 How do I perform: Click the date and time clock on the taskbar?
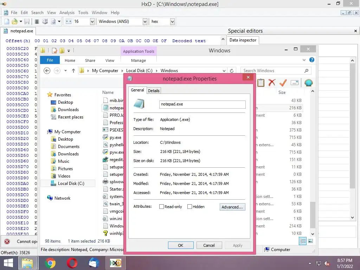[345, 263]
